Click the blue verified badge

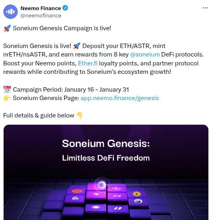tap(65, 8)
